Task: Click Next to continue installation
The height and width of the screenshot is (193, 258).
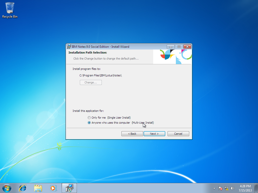Action: coord(154,133)
